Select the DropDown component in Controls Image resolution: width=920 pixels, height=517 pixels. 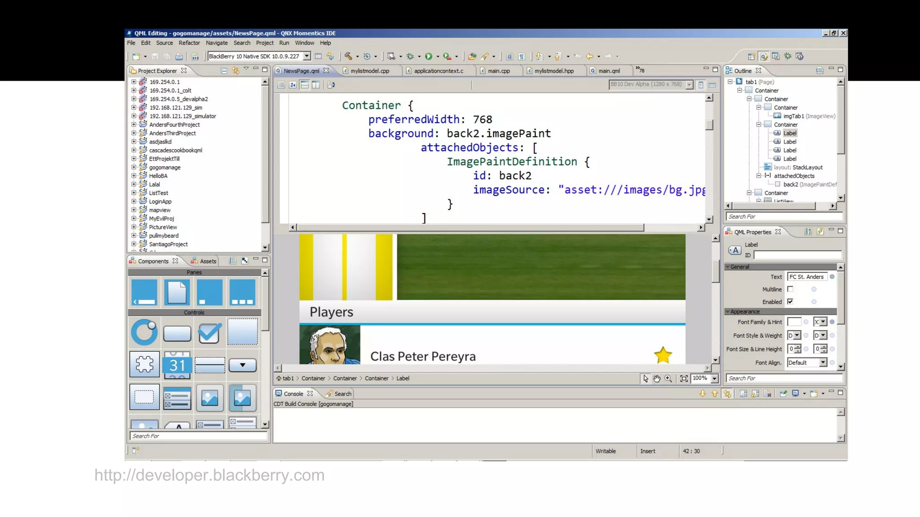tap(243, 365)
